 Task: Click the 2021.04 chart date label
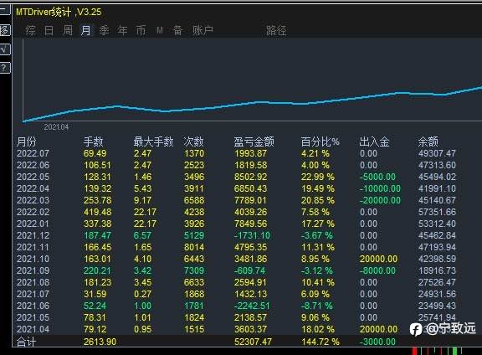(x=56, y=126)
